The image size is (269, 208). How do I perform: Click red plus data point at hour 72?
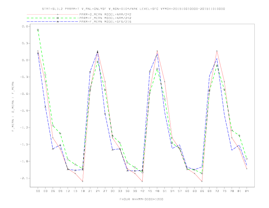coord(217,51)
